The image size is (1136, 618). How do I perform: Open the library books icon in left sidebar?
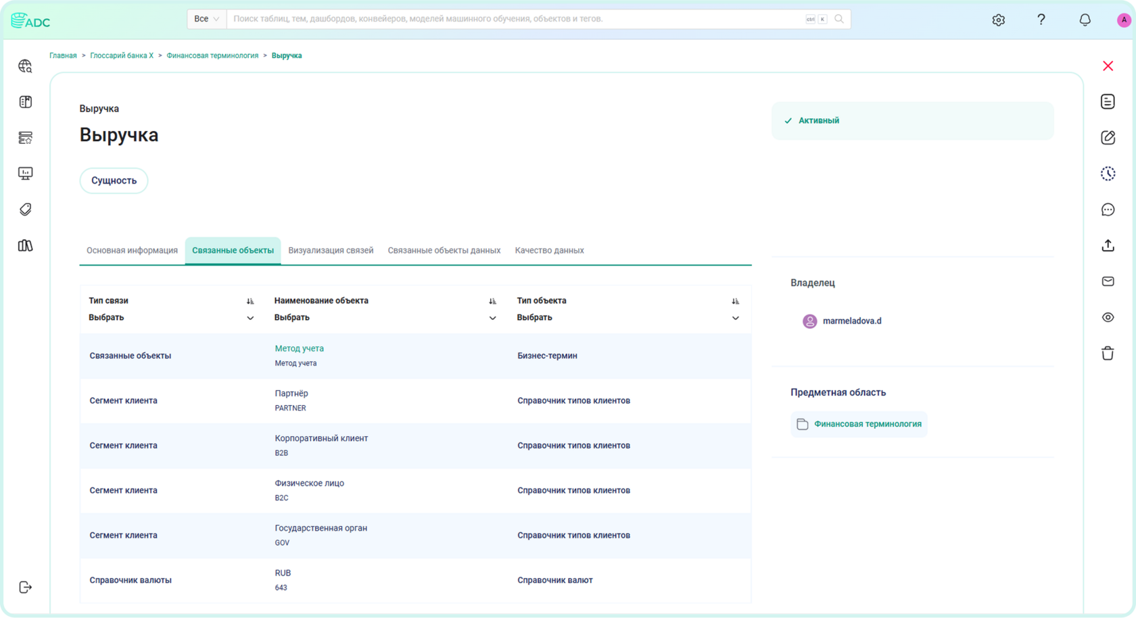click(x=25, y=246)
